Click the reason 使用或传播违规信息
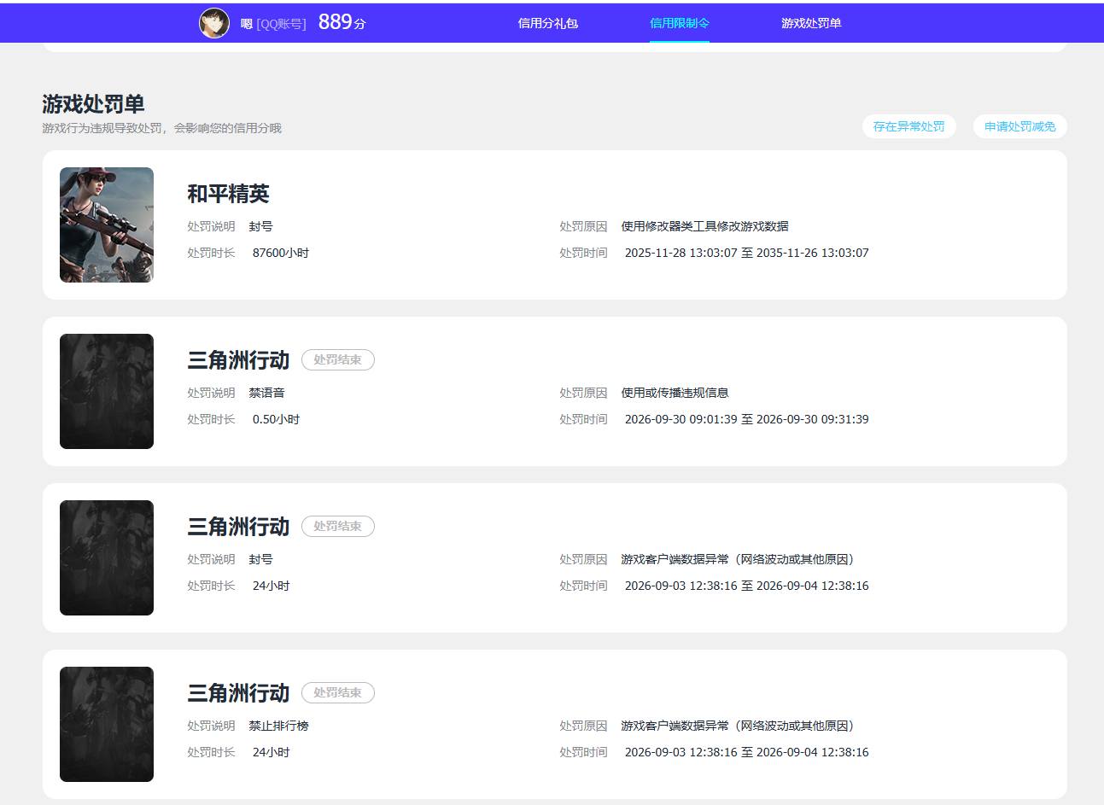This screenshot has width=1104, height=805. tap(675, 393)
